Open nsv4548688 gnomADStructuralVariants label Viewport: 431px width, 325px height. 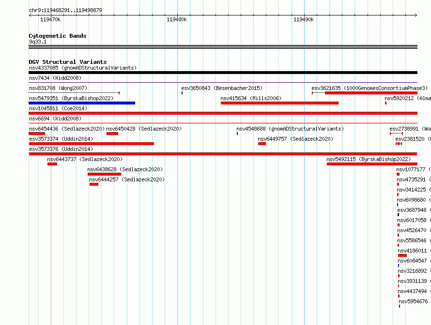(x=290, y=129)
